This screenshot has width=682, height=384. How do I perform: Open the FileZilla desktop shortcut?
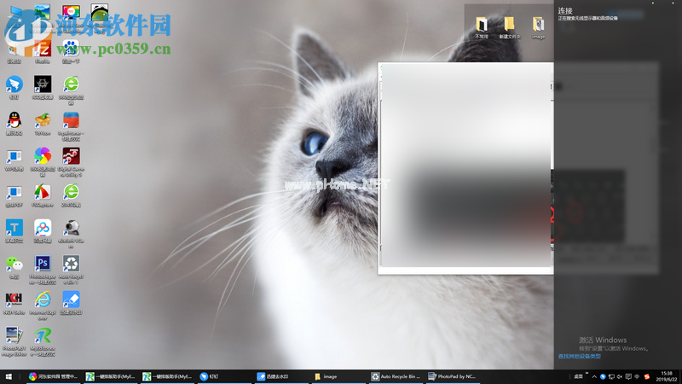[42, 51]
